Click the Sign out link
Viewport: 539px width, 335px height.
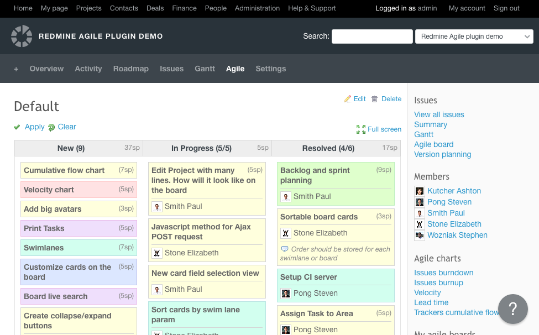pyautogui.click(x=506, y=8)
